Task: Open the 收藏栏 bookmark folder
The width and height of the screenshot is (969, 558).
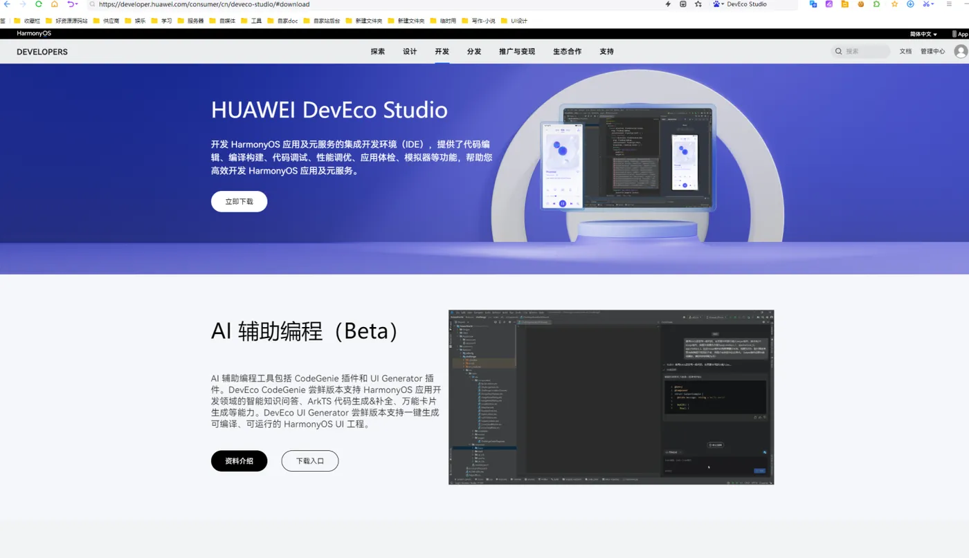Action: coord(28,21)
